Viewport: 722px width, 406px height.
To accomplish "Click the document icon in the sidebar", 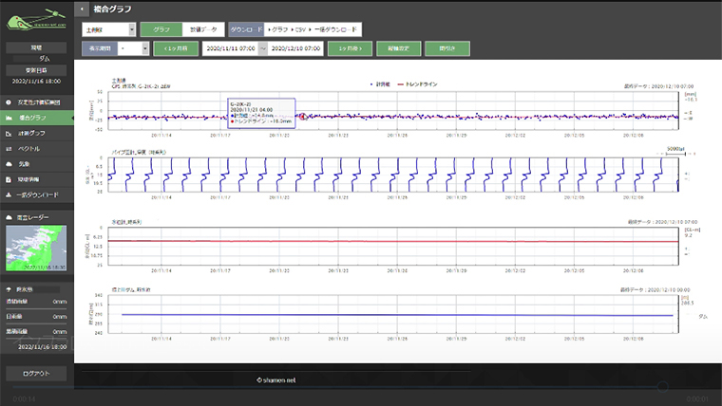I will [x=9, y=179].
